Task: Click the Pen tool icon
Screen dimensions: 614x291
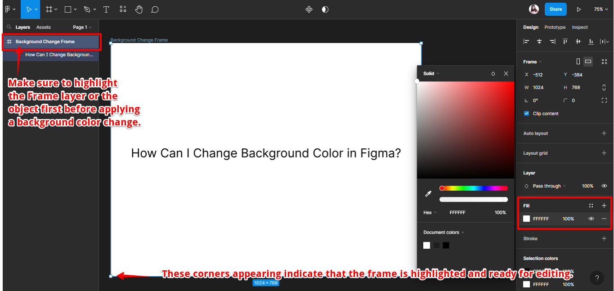Action: [87, 9]
